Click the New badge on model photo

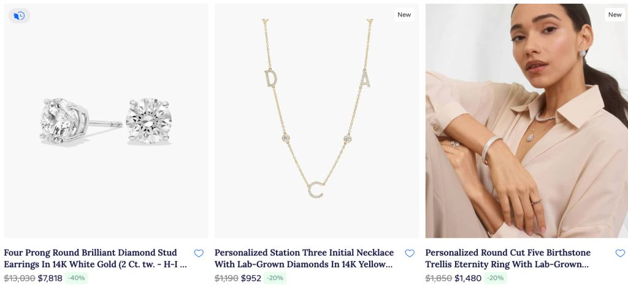(x=615, y=15)
